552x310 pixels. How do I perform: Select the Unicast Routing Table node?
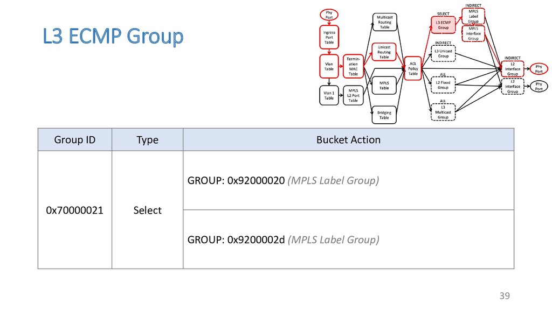(384, 52)
